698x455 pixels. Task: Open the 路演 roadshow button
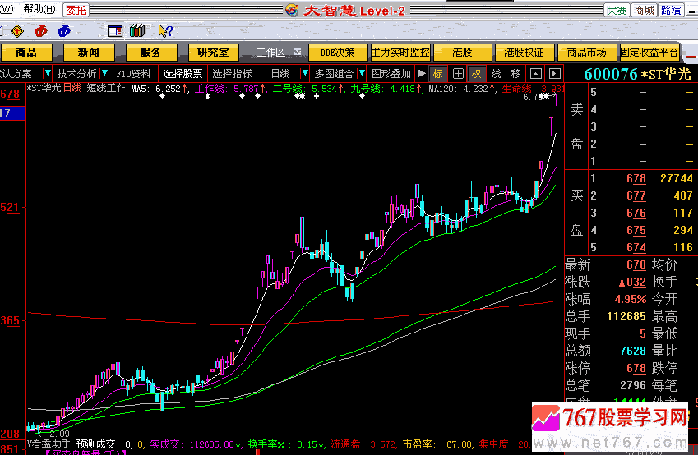click(671, 10)
